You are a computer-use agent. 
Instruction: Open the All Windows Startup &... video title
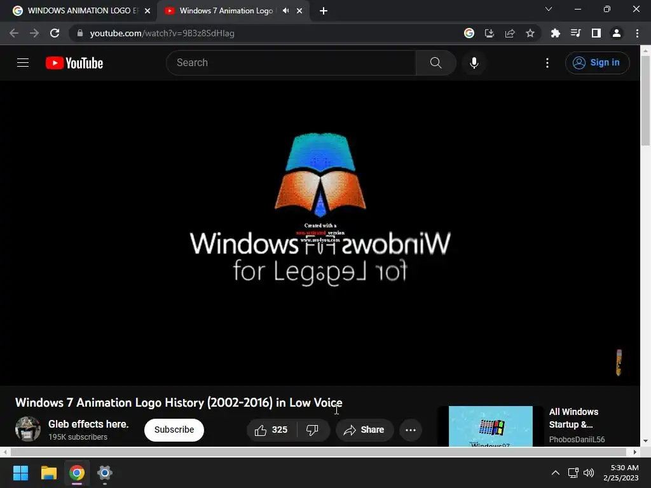point(573,418)
